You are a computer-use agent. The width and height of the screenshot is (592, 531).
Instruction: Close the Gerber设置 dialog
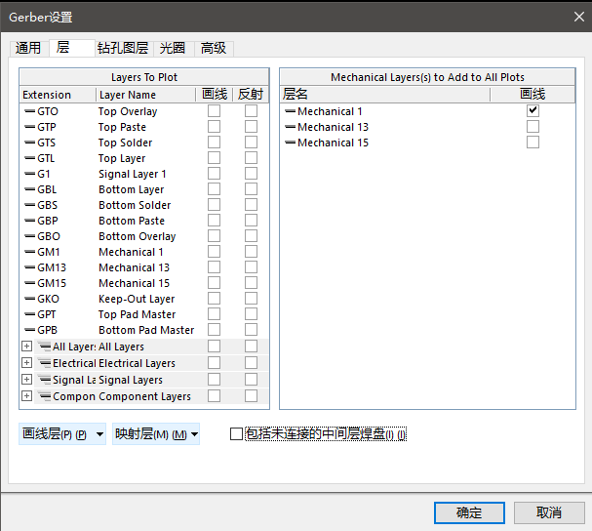pyautogui.click(x=578, y=17)
